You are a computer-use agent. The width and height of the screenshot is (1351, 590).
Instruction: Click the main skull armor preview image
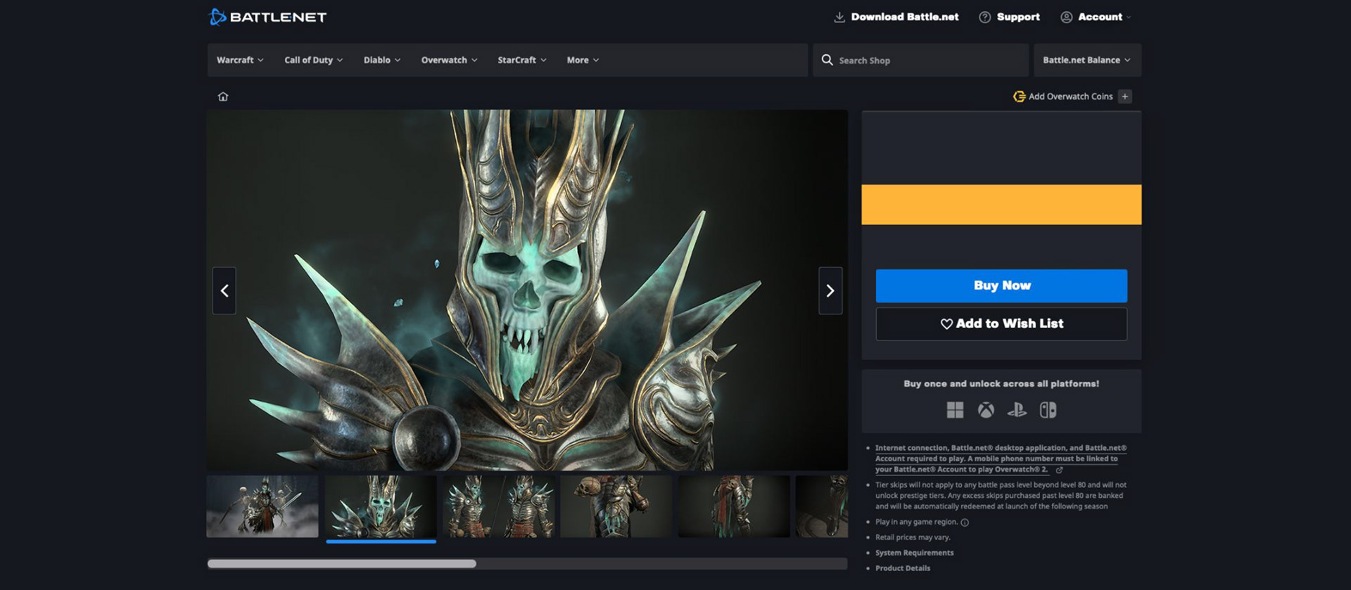(x=527, y=290)
